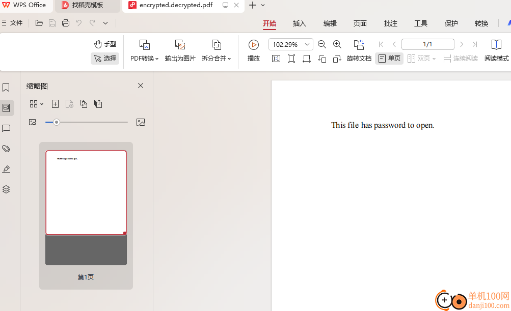The width and height of the screenshot is (511, 311).
Task: Switch to the 插入 ribbon tab
Action: tap(300, 23)
